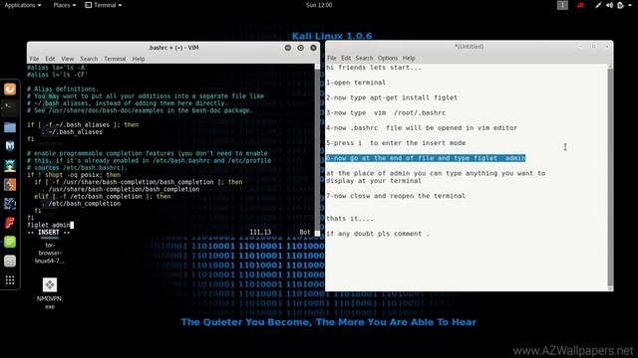
Task: Open the Terminal app menu in top panel
Action: 104,5
